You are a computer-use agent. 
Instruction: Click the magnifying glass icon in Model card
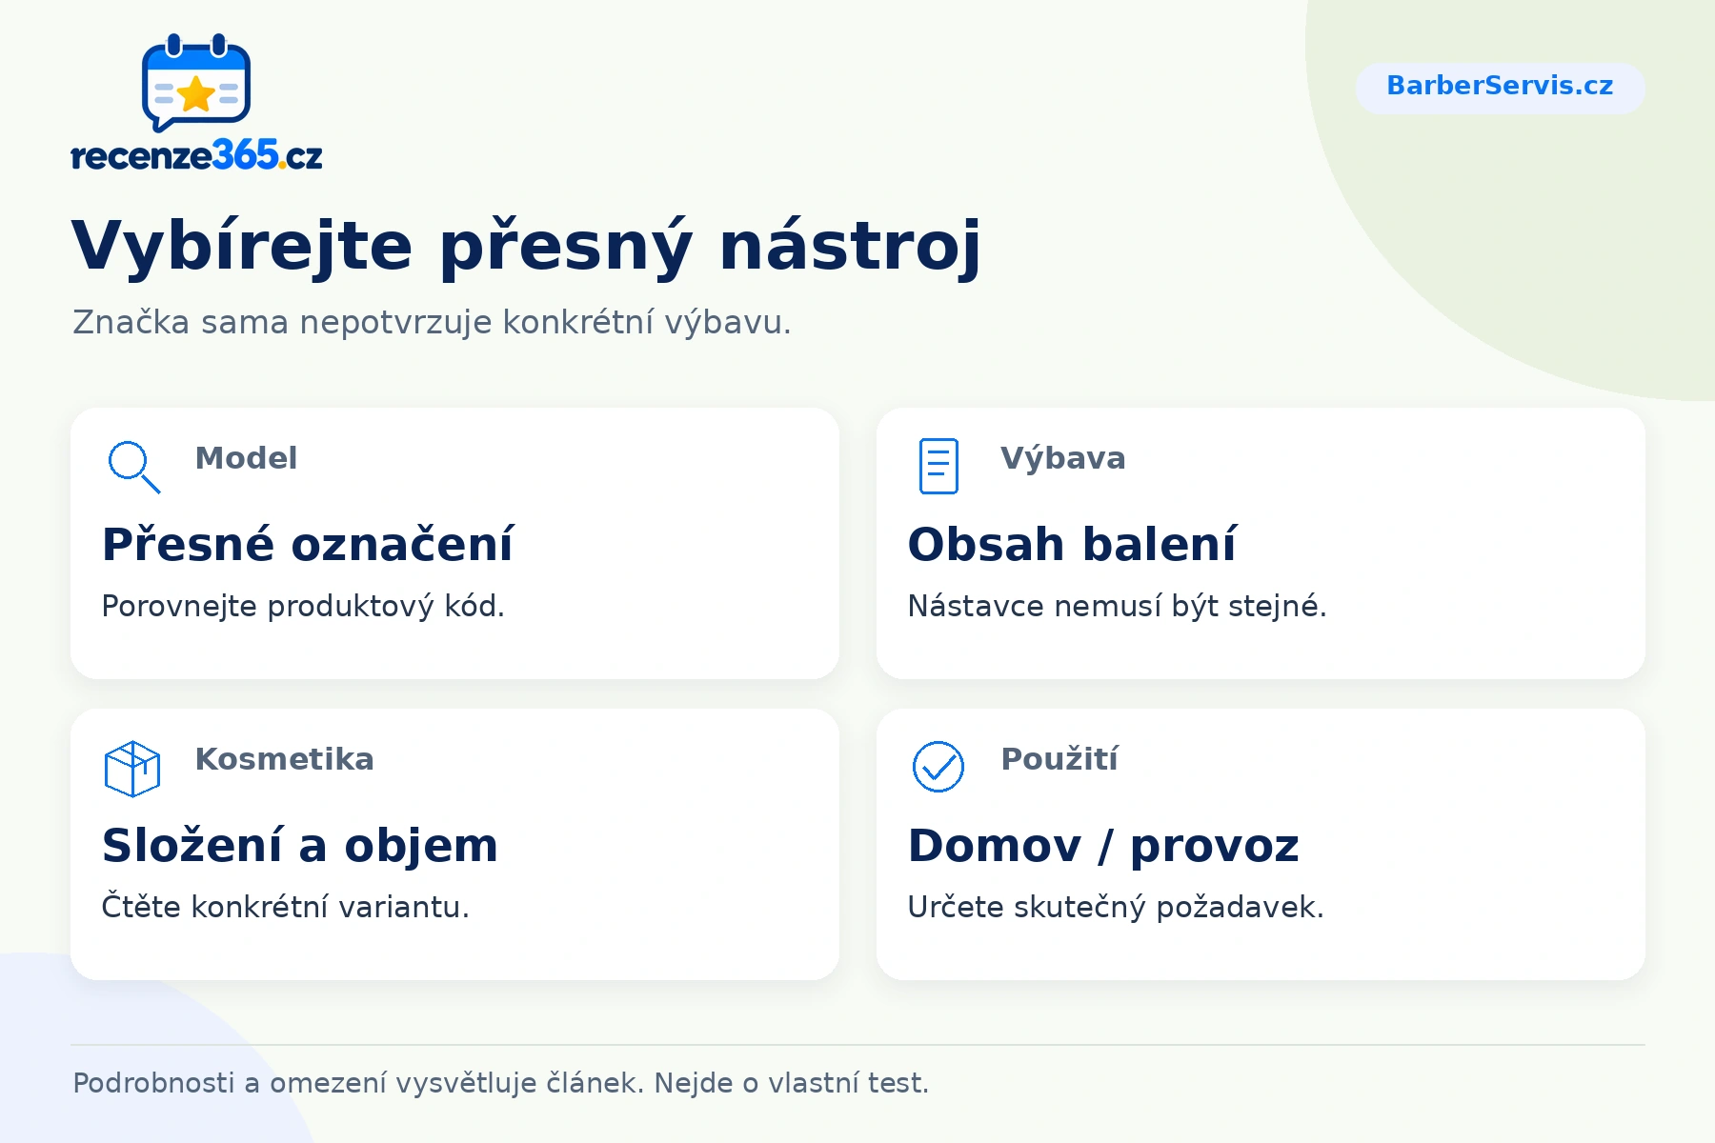pyautogui.click(x=133, y=467)
